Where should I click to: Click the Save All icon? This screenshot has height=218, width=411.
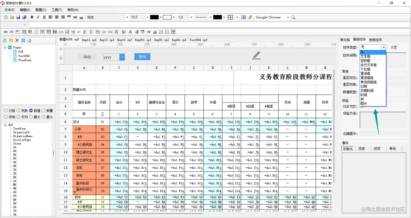(x=24, y=17)
